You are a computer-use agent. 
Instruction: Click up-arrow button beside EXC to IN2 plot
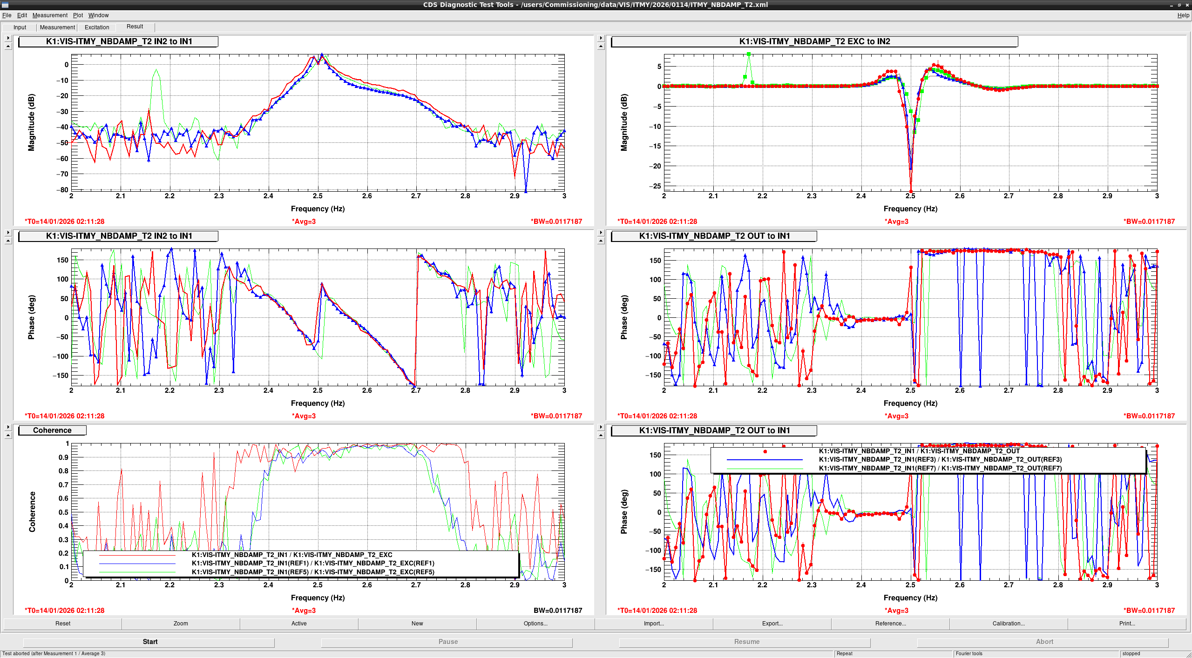pyautogui.click(x=601, y=46)
